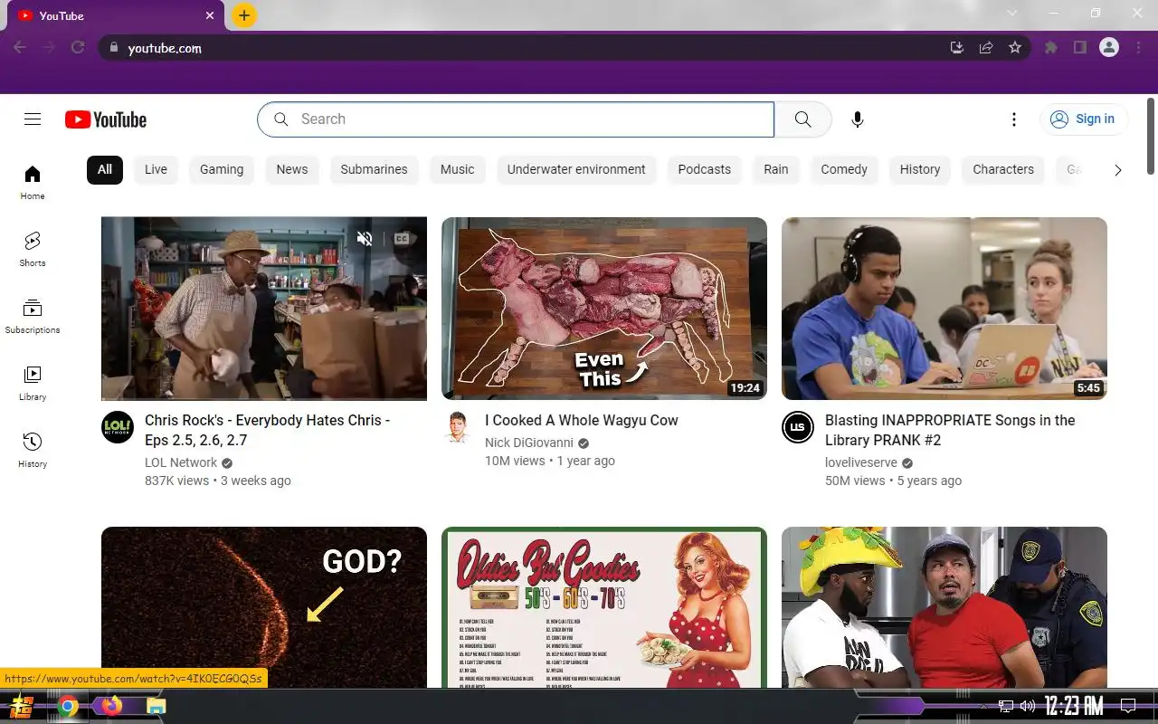Open I Cooked A Whole Wagyu Cow title

pyautogui.click(x=581, y=420)
